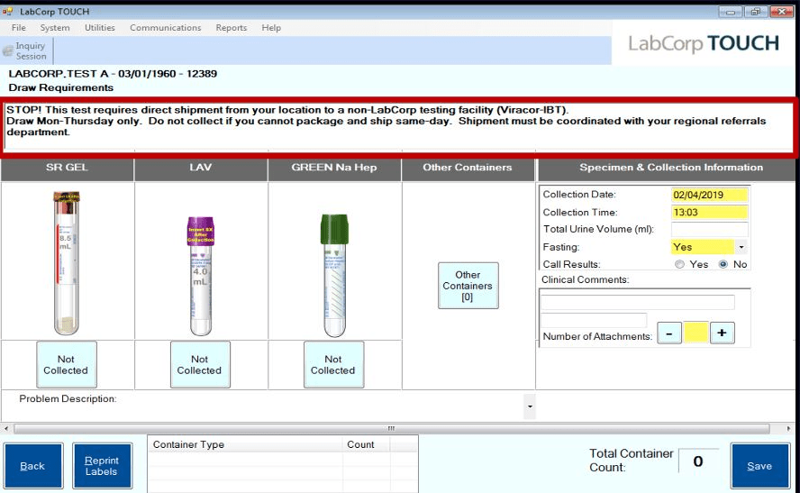Click the Other Containers column header
This screenshot has height=493, width=800.
[x=468, y=168]
